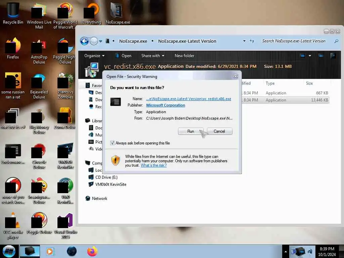Open the Share with dropdown
This screenshot has width=344, height=258.
[153, 56]
